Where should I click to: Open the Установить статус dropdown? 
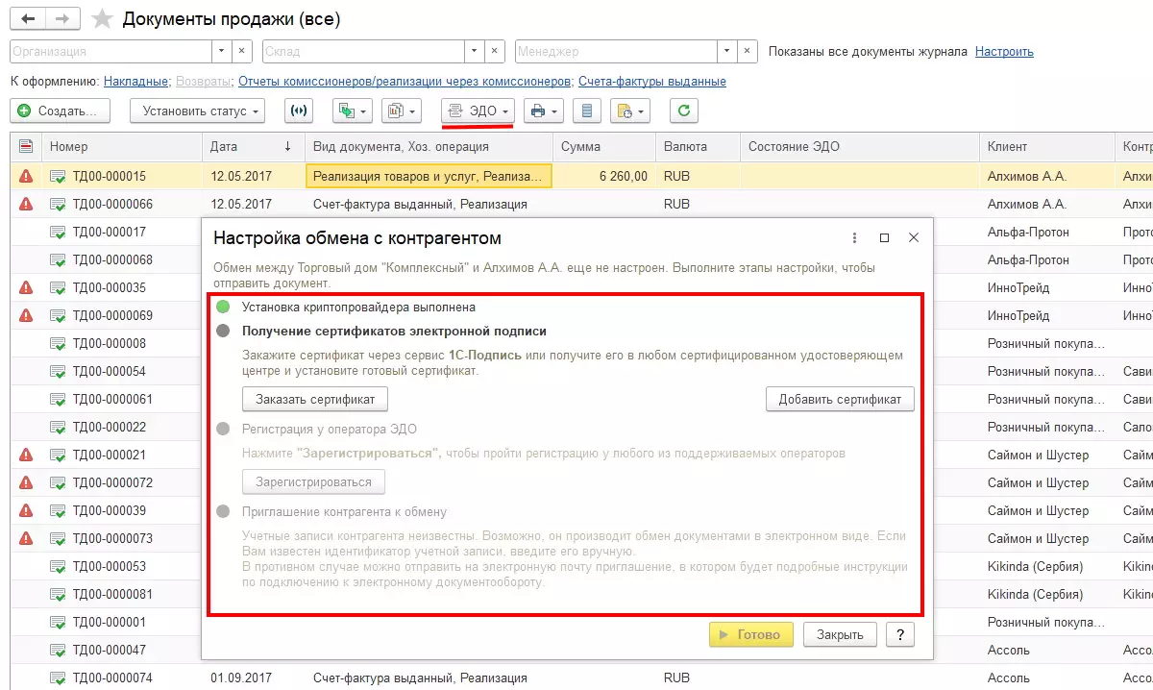coord(197,111)
